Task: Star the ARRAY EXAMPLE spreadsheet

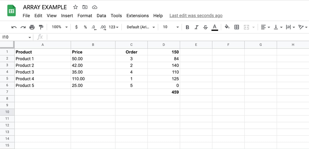Action: click(75, 7)
